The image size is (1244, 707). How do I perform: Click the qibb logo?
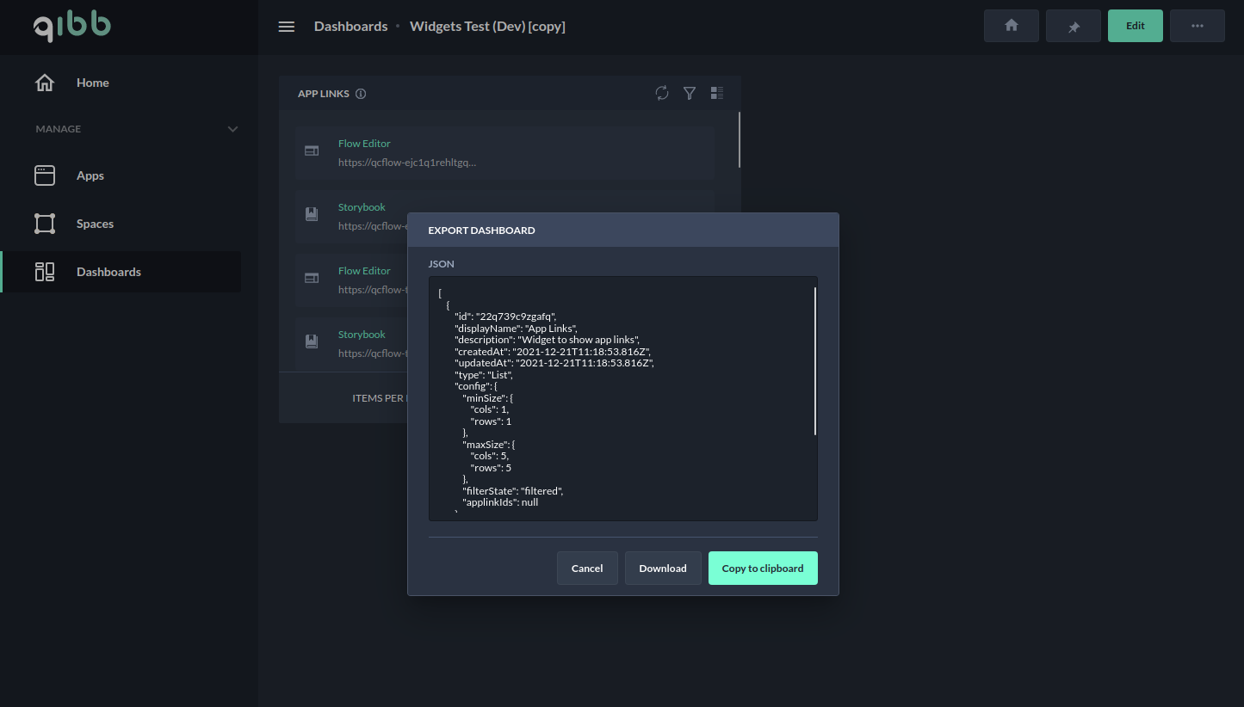72,27
